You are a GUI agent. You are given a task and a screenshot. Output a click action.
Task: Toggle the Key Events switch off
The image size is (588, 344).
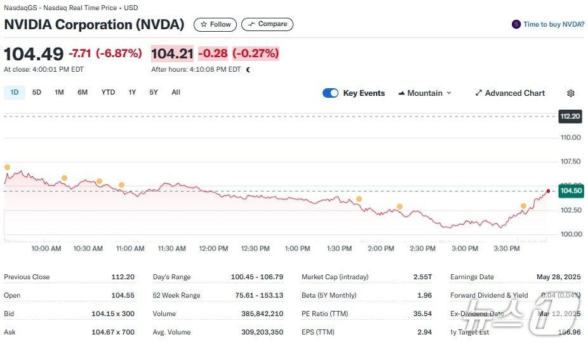(x=330, y=93)
